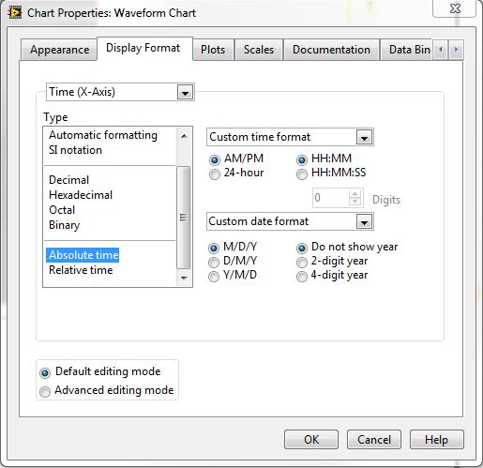Select Advanced editing mode
Viewport: 483px width, 468px height.
[x=45, y=391]
